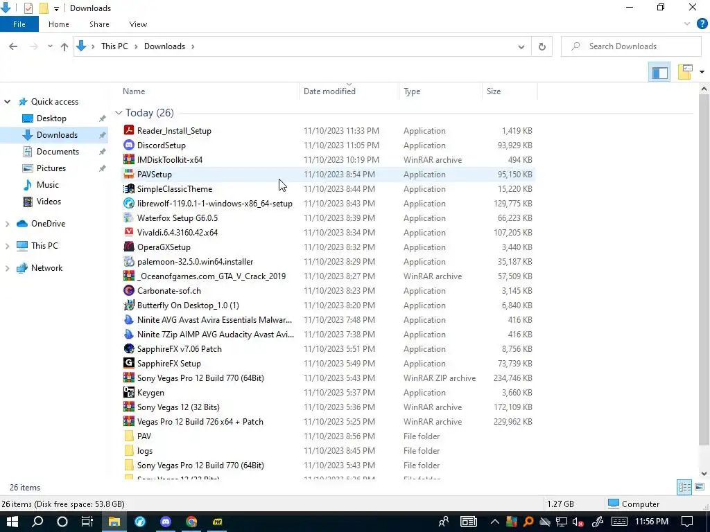Select _Oceanofgames.com_GTA_V_Crack_2019 file name
The width and height of the screenshot is (710, 532).
[211, 276]
